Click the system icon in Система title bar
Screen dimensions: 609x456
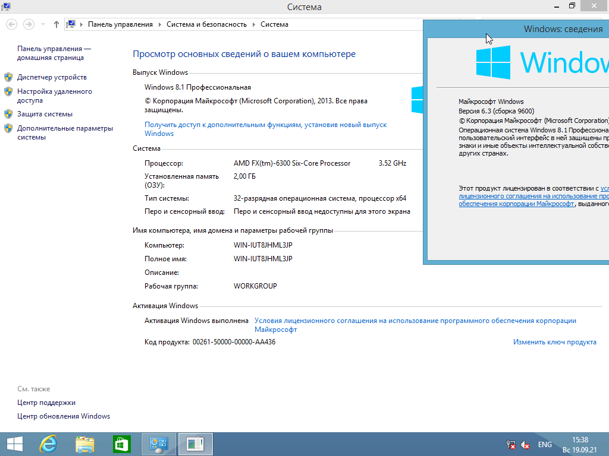pos(6,6)
